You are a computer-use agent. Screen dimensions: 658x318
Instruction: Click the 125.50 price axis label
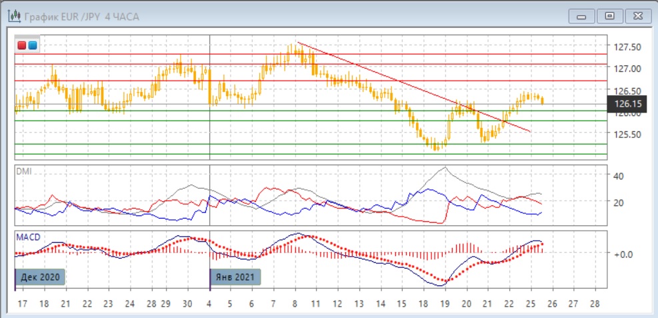pos(627,135)
